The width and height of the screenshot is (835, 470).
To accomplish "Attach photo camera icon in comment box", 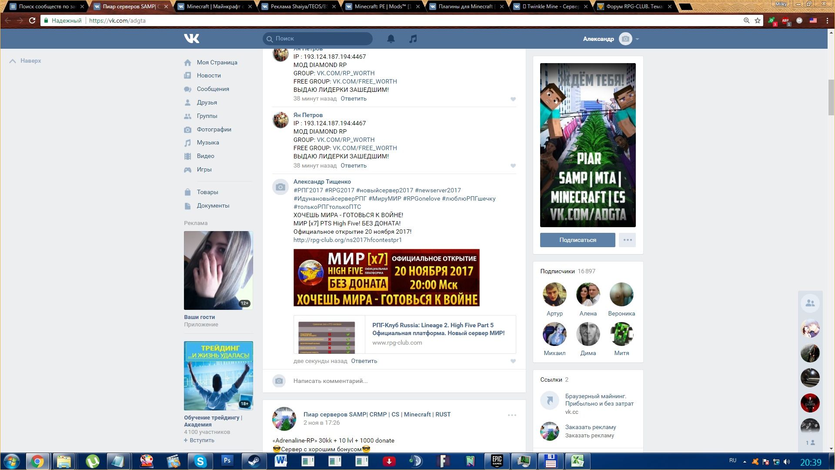I will click(x=279, y=381).
